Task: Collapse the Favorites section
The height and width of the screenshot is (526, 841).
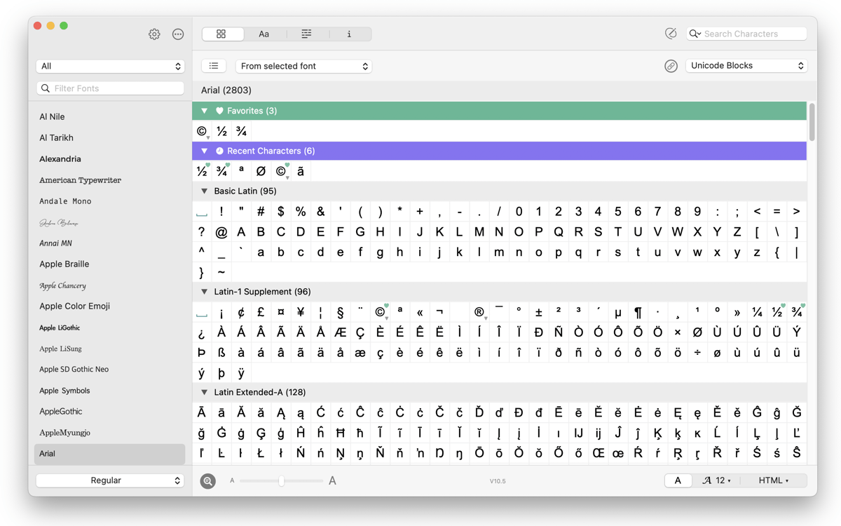Action: pyautogui.click(x=205, y=111)
